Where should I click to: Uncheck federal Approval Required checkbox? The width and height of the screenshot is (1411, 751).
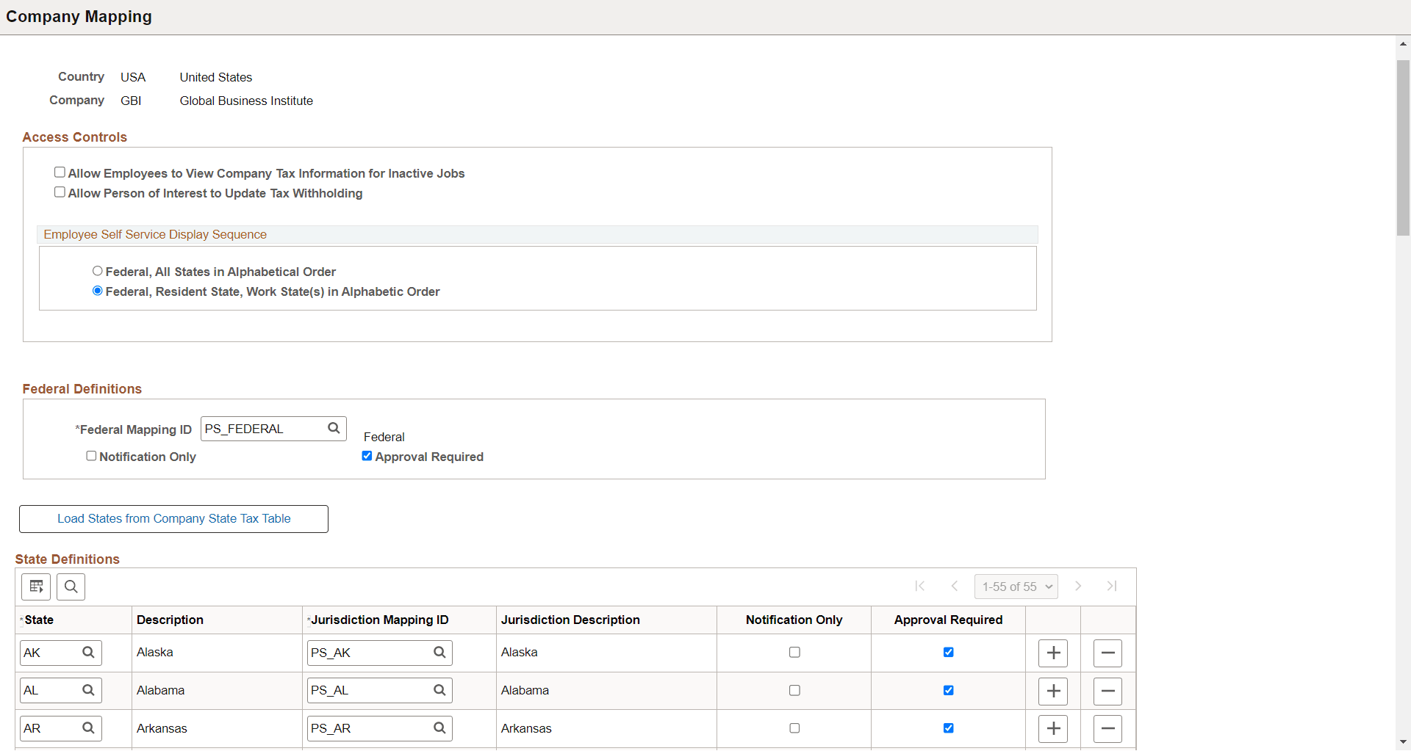click(367, 456)
